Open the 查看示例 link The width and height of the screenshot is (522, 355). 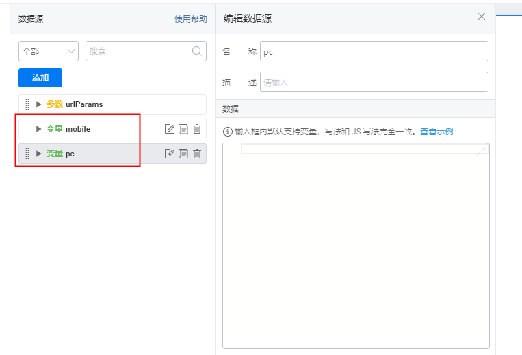coord(436,132)
